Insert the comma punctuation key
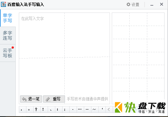 (23, 109)
